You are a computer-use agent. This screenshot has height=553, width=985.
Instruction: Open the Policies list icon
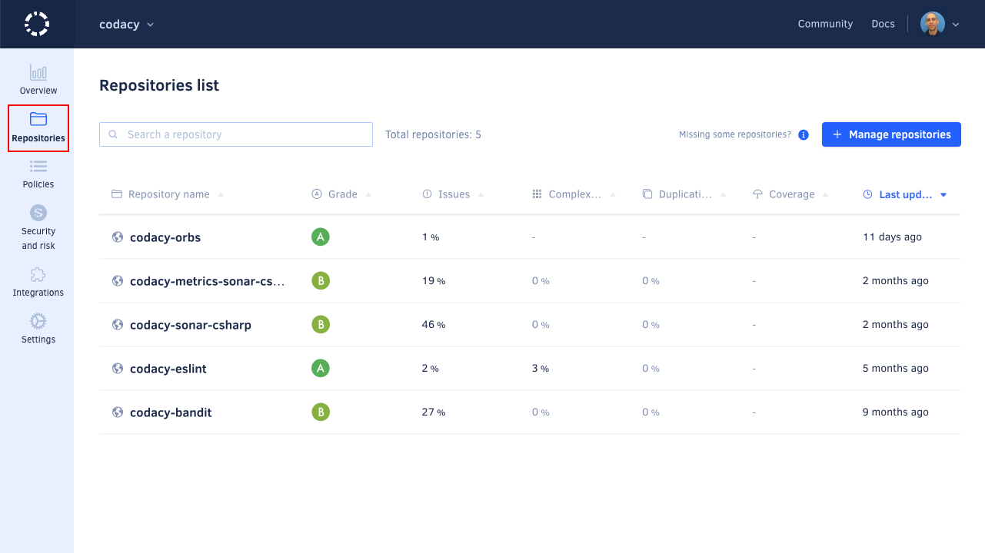pos(38,166)
